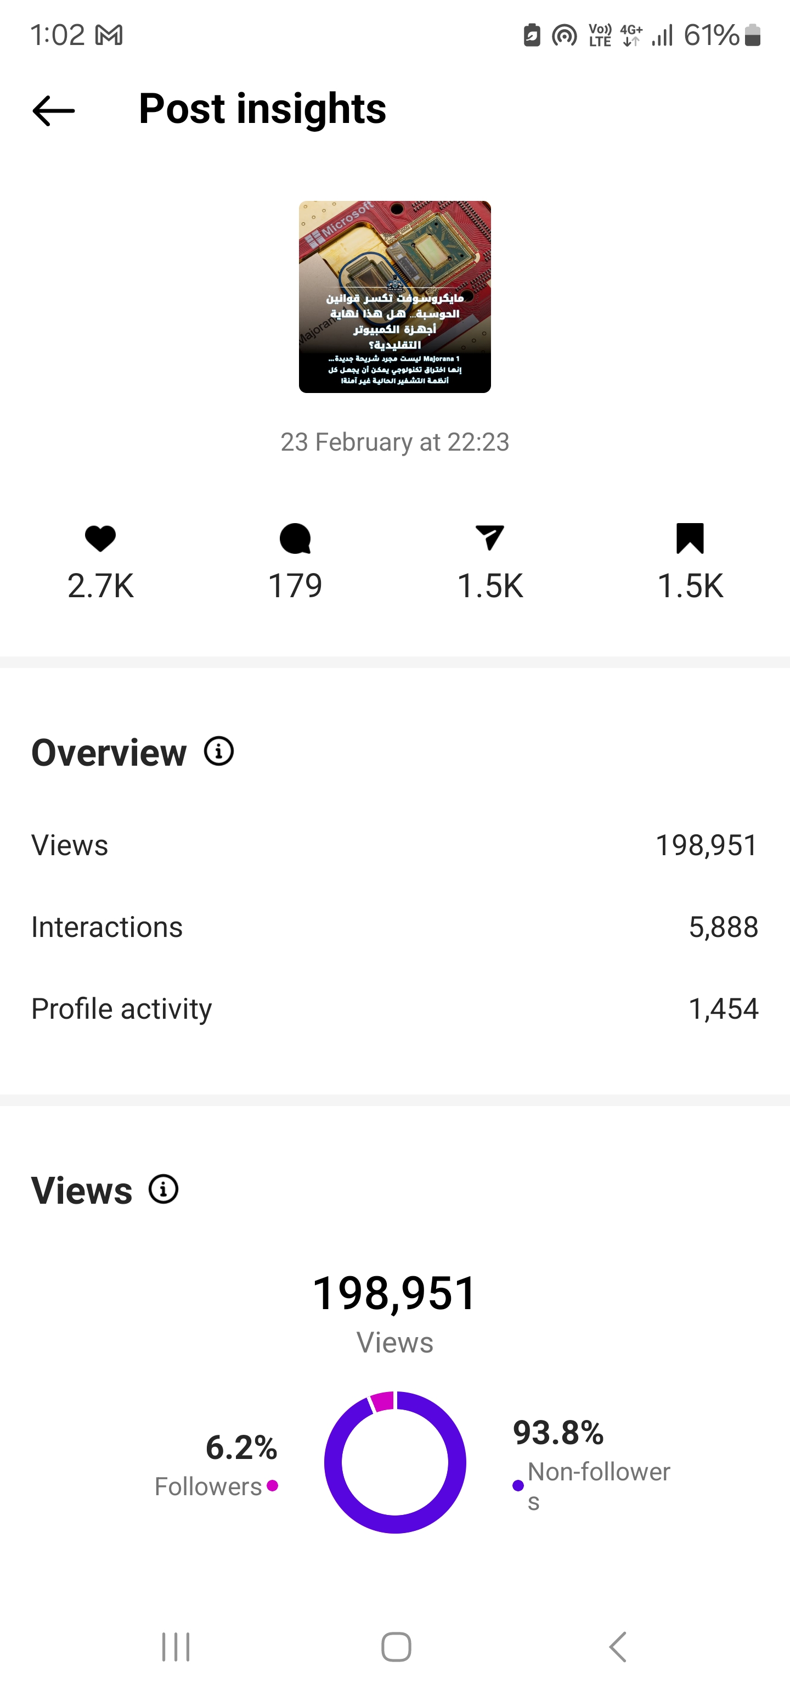The image size is (790, 1695).
Task: Tap the heart likes icon
Action: (x=100, y=539)
